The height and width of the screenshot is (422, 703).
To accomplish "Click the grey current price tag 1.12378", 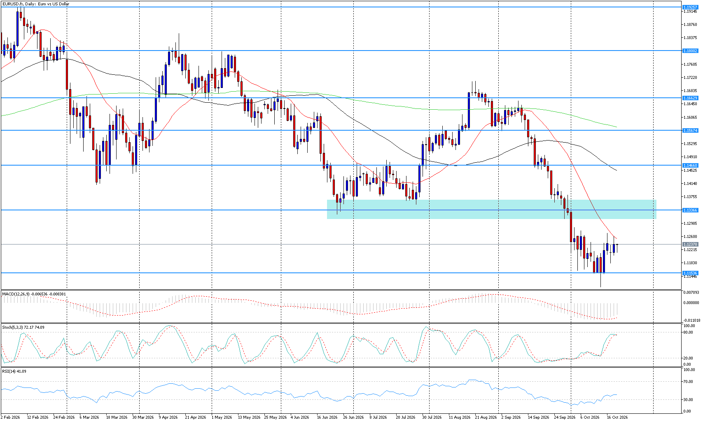I will (x=690, y=244).
